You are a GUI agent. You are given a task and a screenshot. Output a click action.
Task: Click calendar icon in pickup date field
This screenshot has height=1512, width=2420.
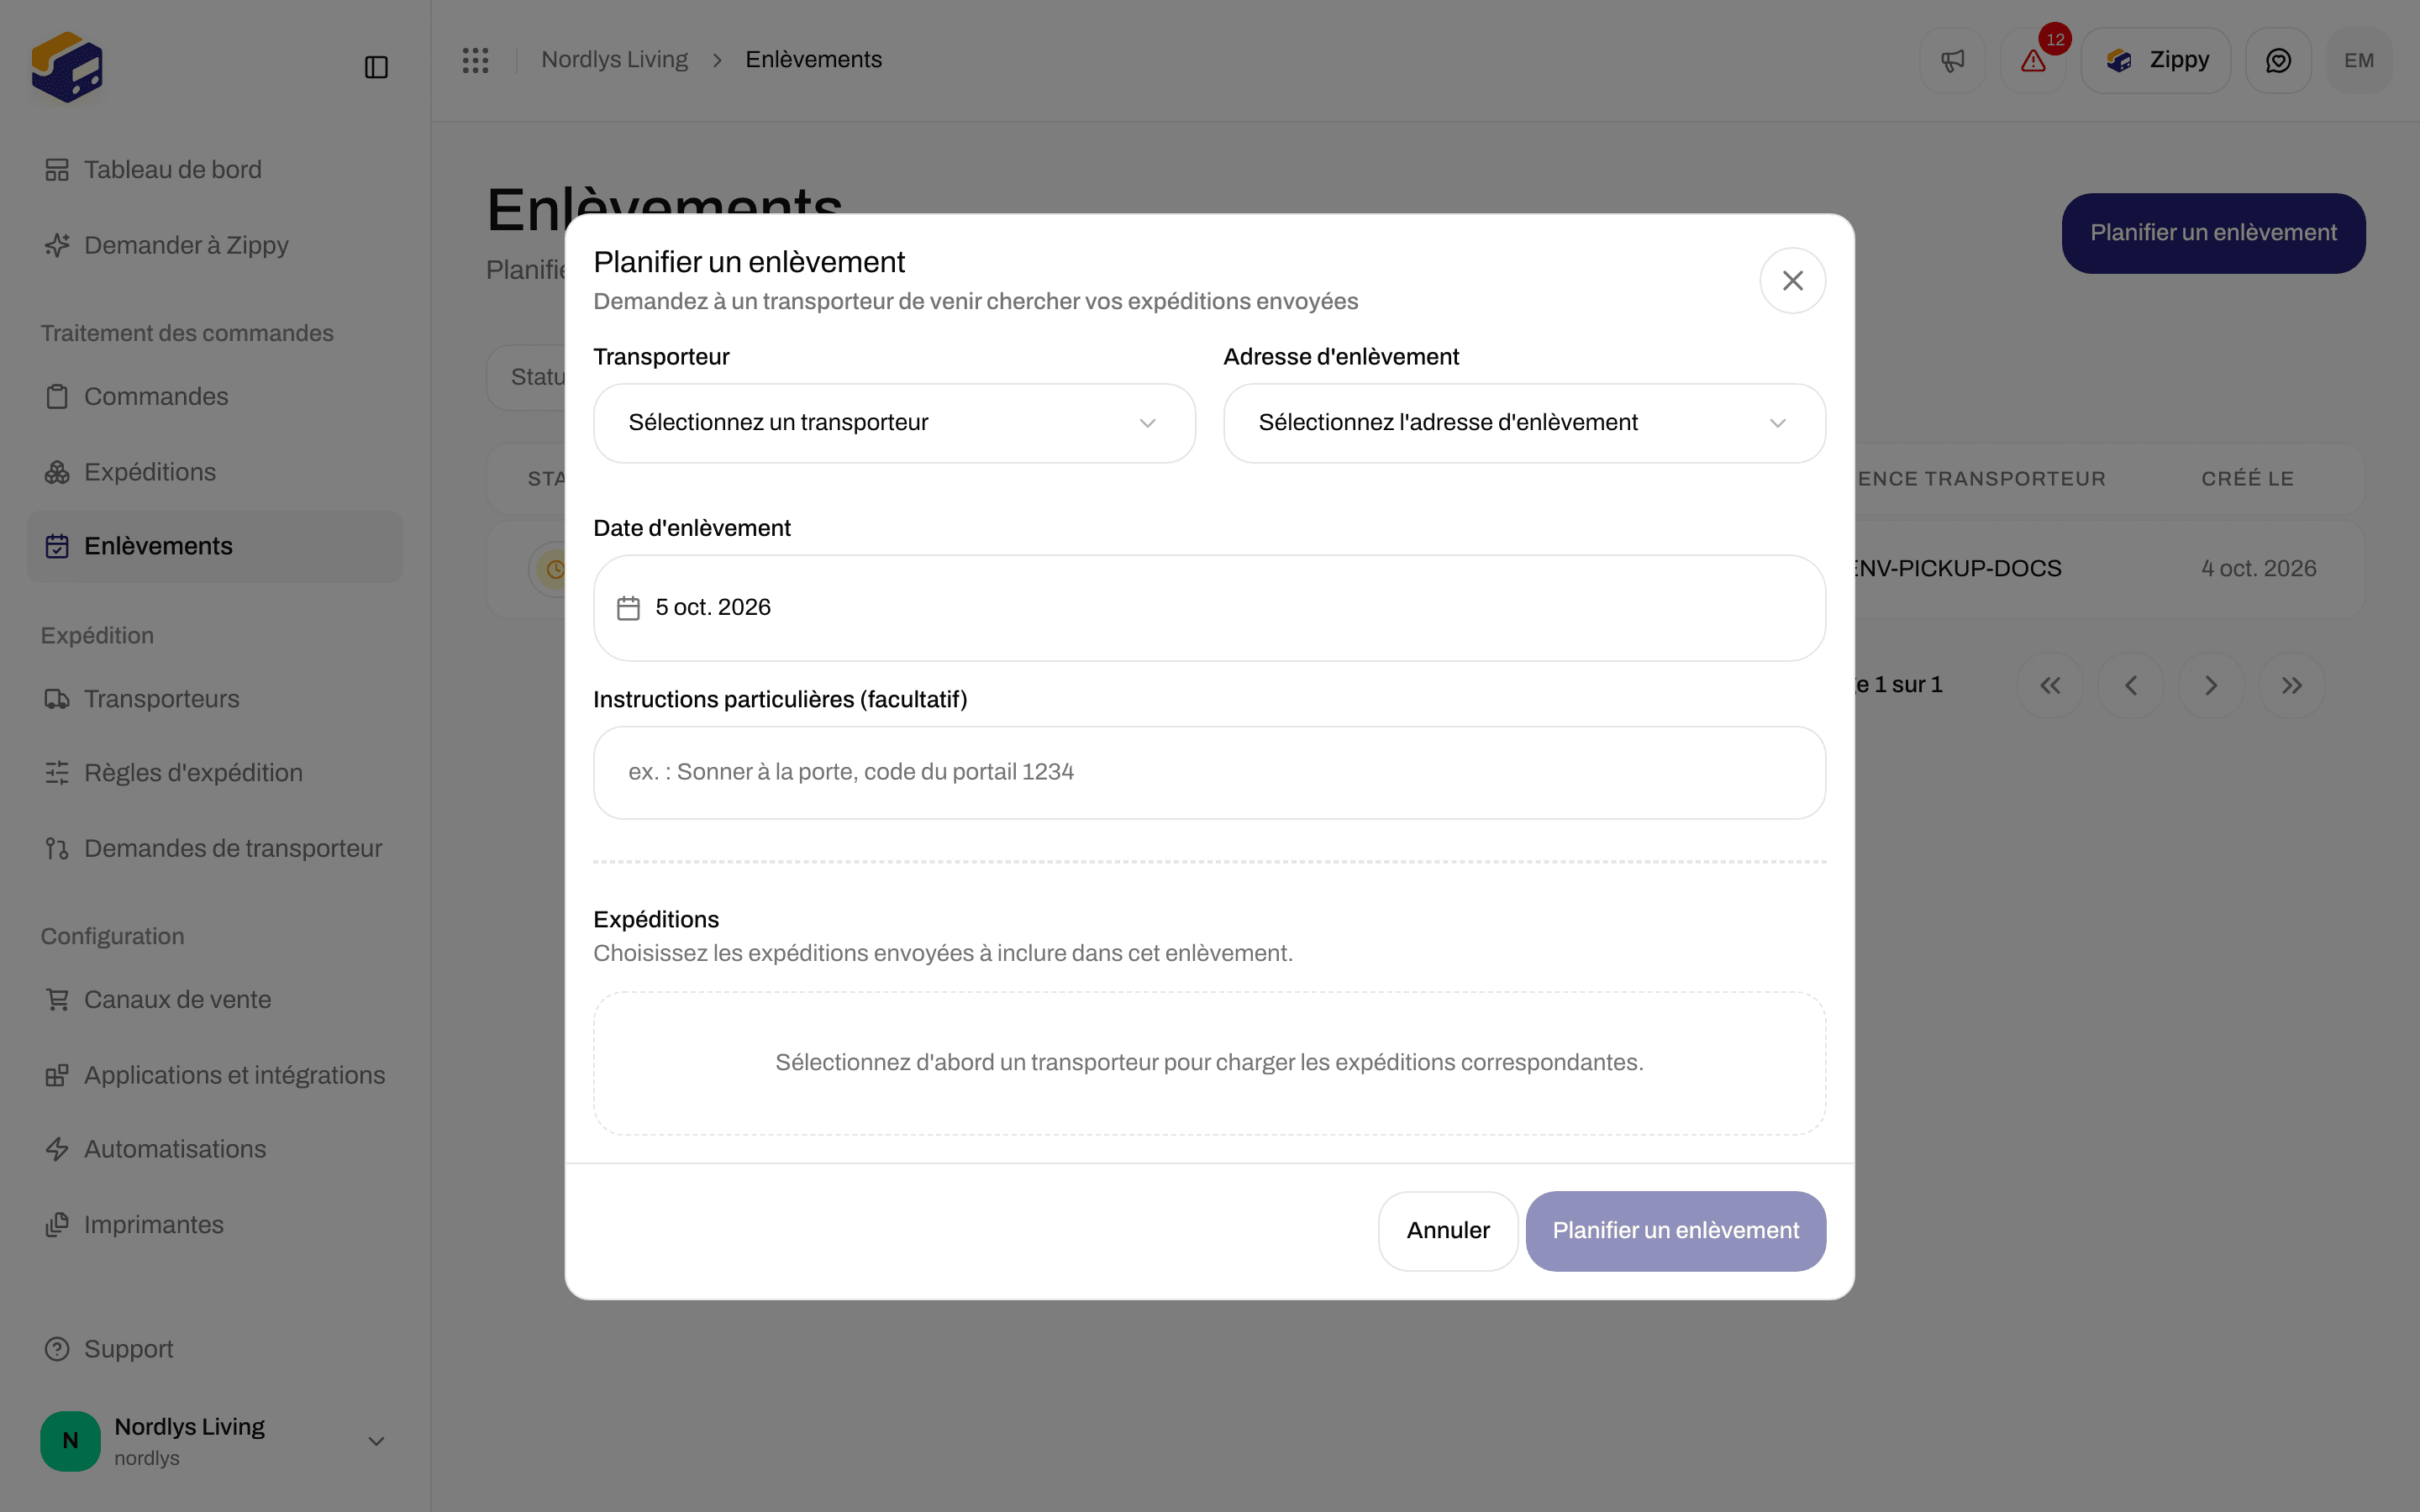pos(628,608)
